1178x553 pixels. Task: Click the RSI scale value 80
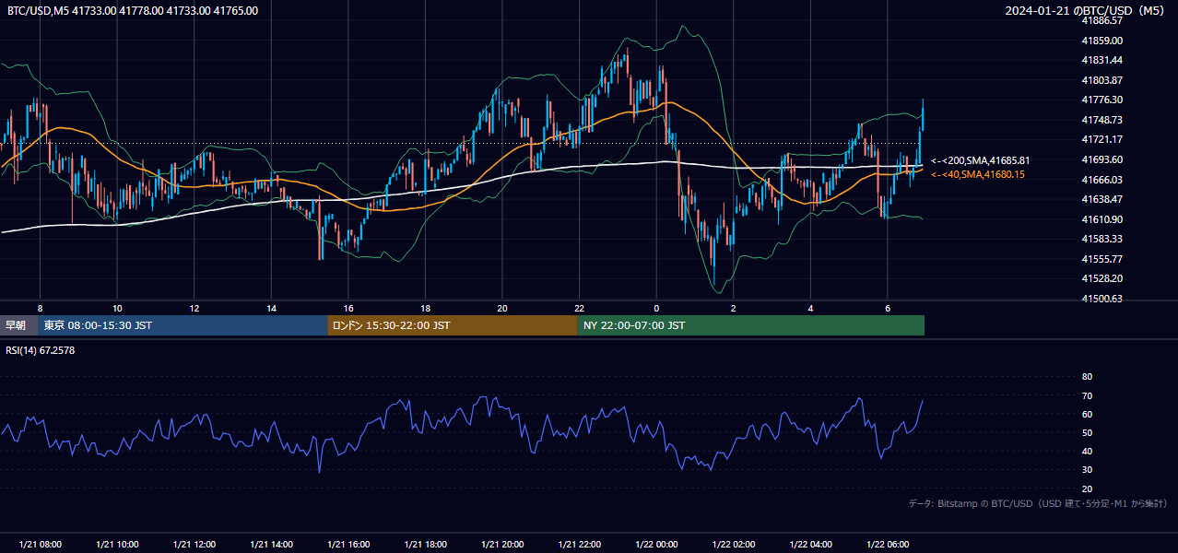1087,377
